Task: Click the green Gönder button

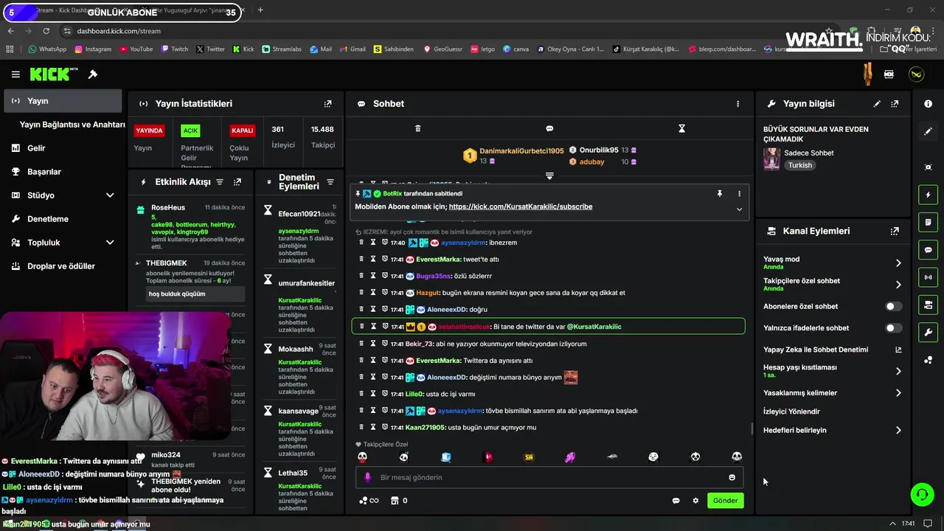Action: pyautogui.click(x=725, y=501)
